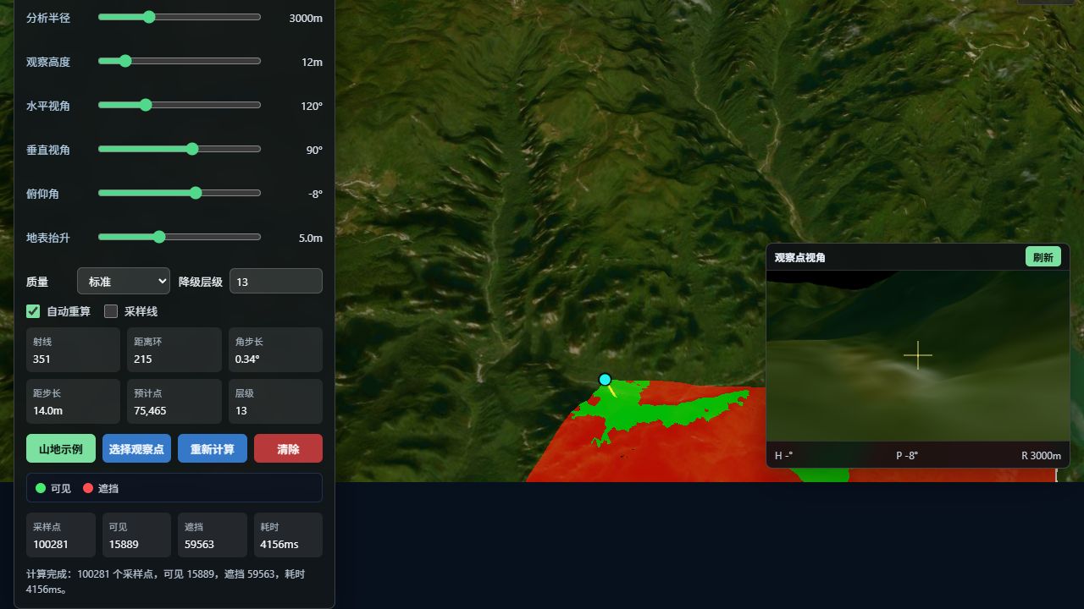Adjust the 俯仰角 slider
1084x609 pixels.
[180, 193]
